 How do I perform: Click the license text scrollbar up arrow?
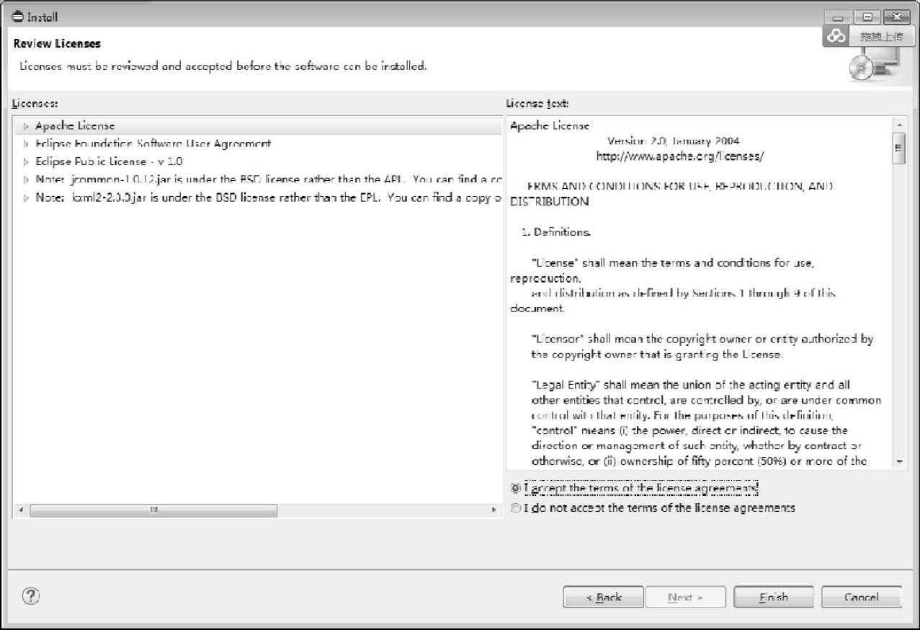pos(899,125)
